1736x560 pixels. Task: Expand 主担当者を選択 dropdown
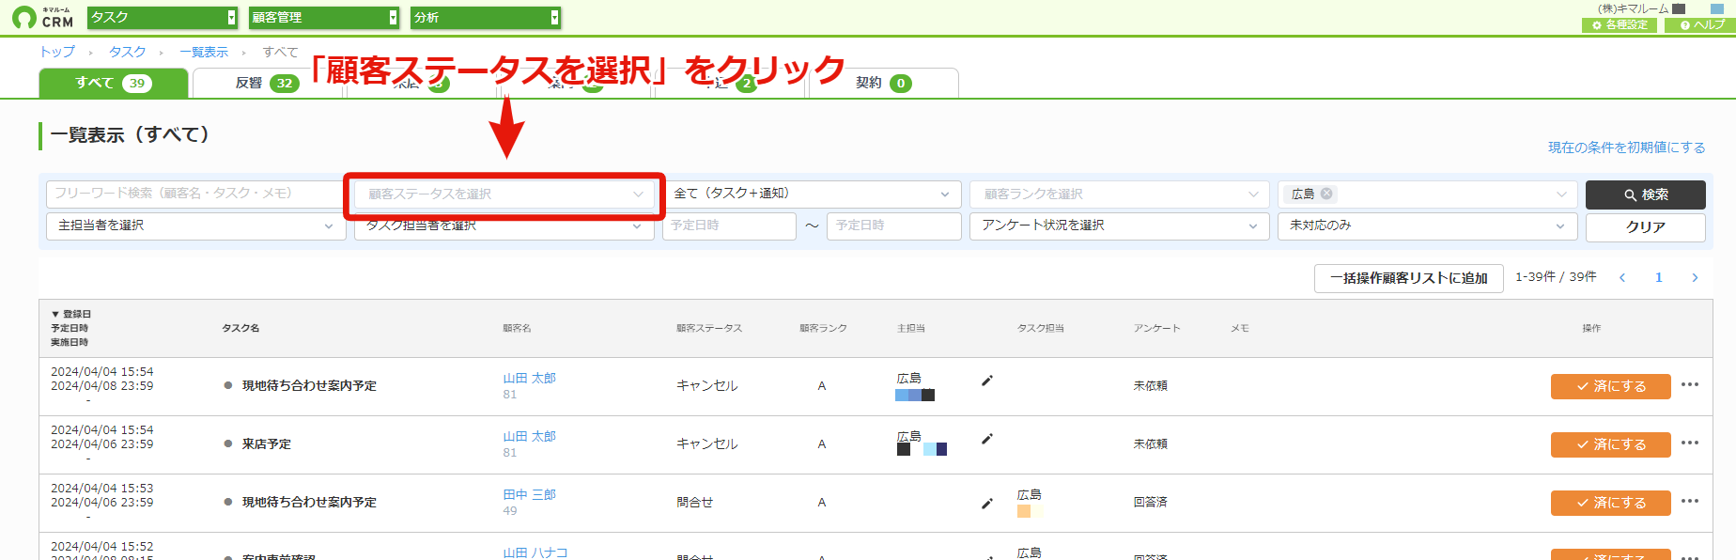pos(193,226)
